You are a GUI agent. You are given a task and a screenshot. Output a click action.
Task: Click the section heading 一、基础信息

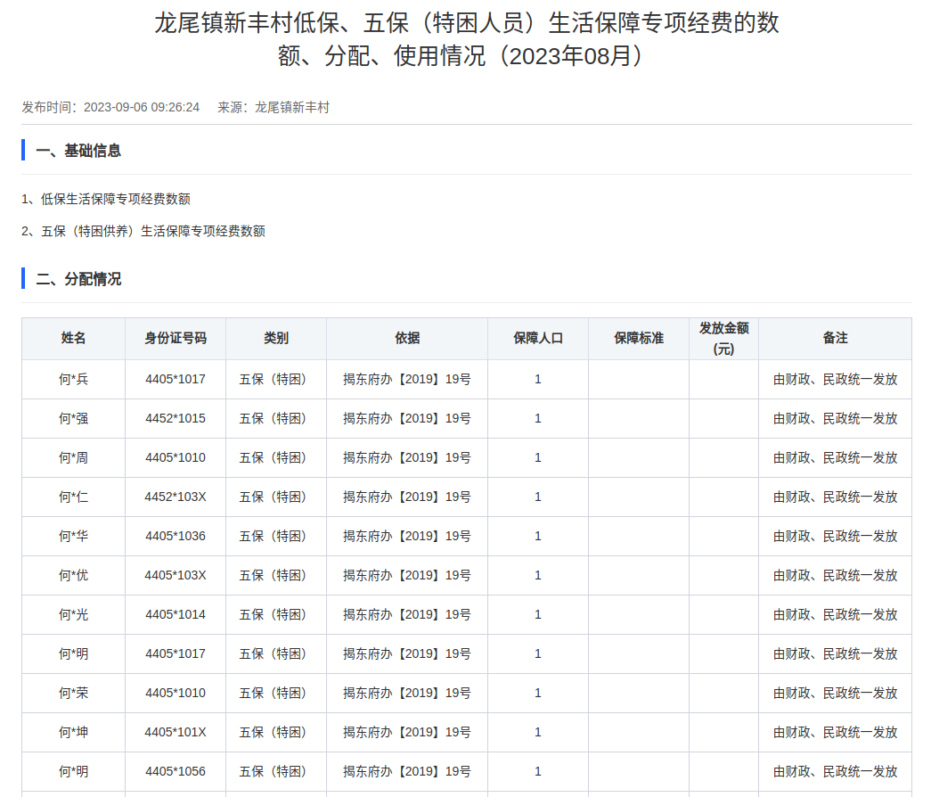click(78, 151)
